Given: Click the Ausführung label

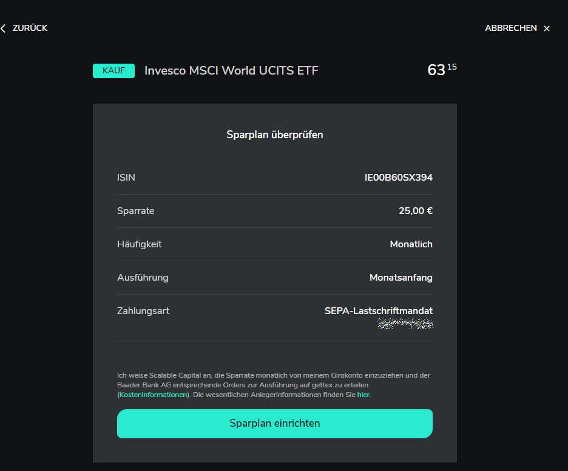Looking at the screenshot, I should tap(143, 278).
